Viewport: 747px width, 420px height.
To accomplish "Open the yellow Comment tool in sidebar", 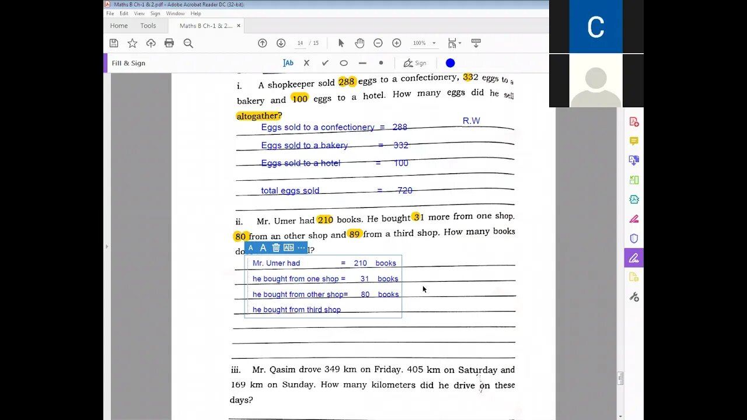I will click(x=634, y=141).
